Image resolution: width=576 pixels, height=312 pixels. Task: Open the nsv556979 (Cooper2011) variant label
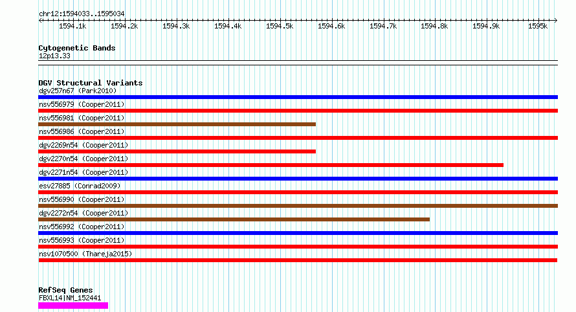point(82,104)
